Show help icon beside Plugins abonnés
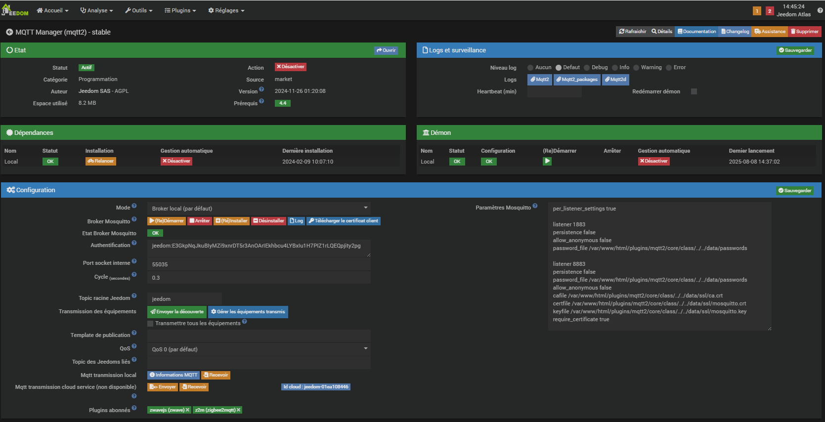This screenshot has width=825, height=422. coord(134,408)
